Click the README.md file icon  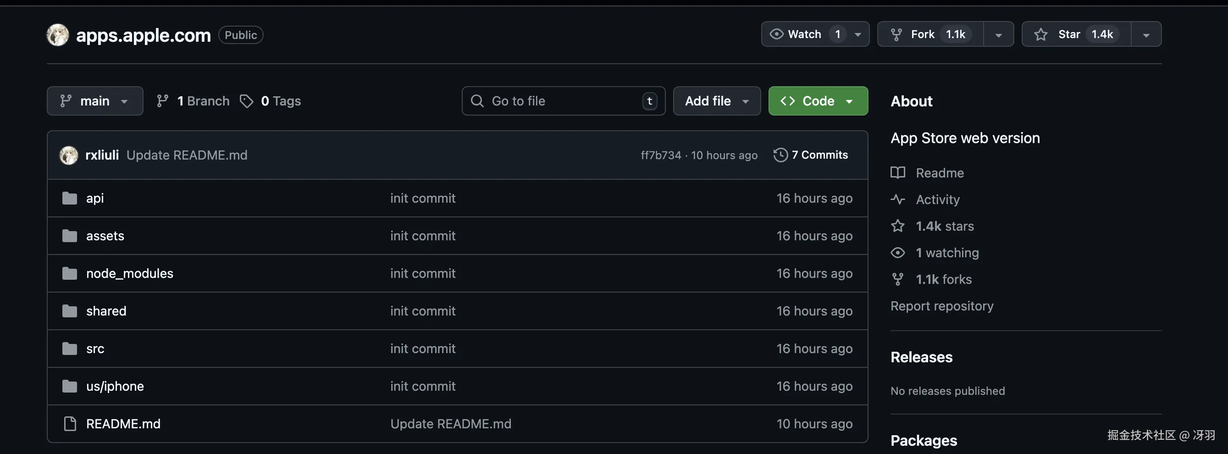(70, 423)
